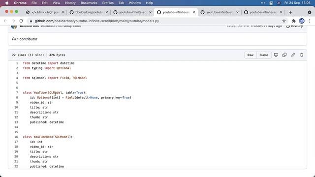Copy raw contents icon
Screen dimensions: 315x177
[284, 55]
